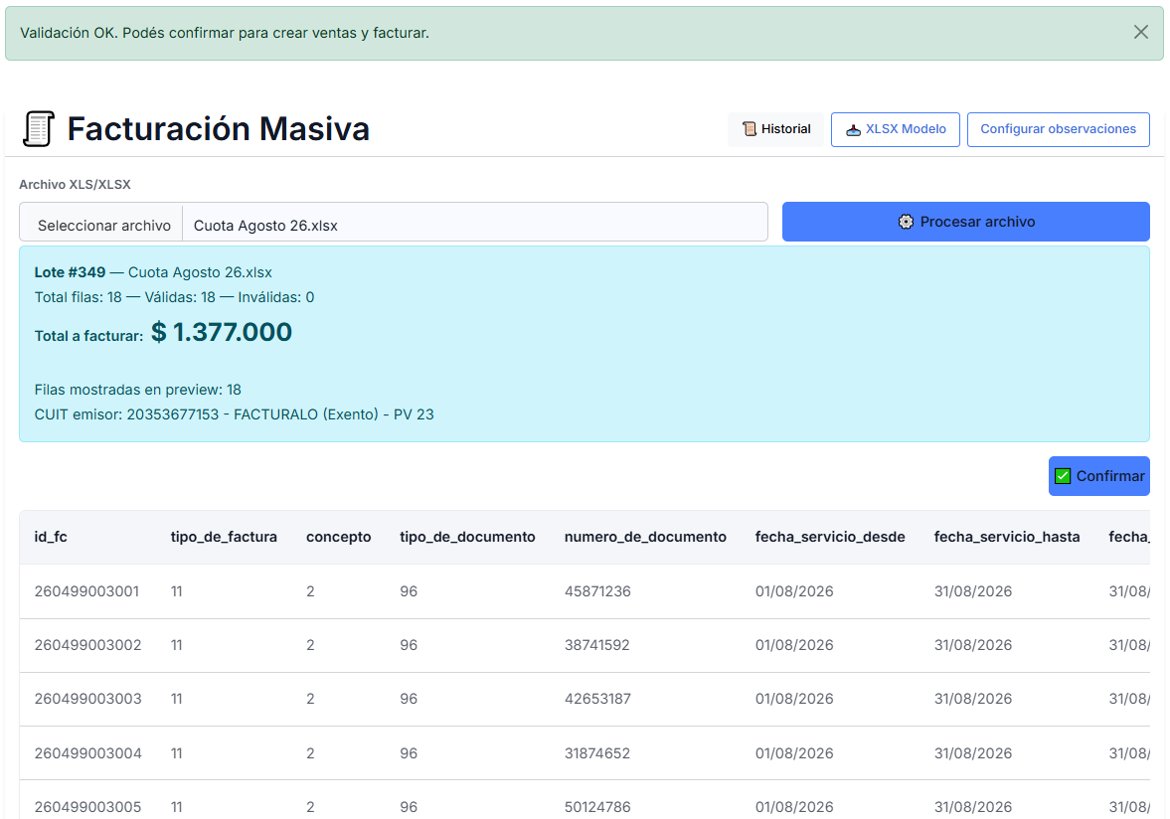
Task: Click the 'fecha_servicio_hasta' column header
Action: point(1007,537)
